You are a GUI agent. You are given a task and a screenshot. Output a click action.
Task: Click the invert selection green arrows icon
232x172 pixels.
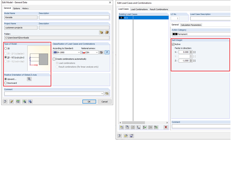(156, 127)
